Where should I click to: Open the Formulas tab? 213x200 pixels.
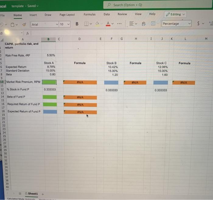[x=89, y=14]
